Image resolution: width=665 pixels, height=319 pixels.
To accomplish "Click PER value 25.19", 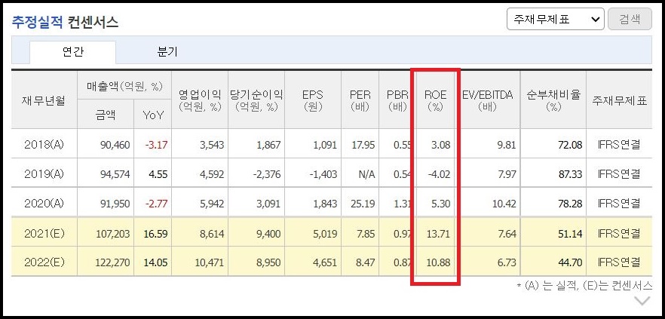I will (363, 204).
